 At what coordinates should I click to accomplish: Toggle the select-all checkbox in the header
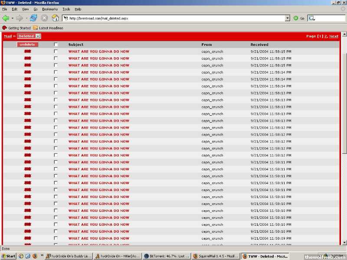pyautogui.click(x=56, y=45)
